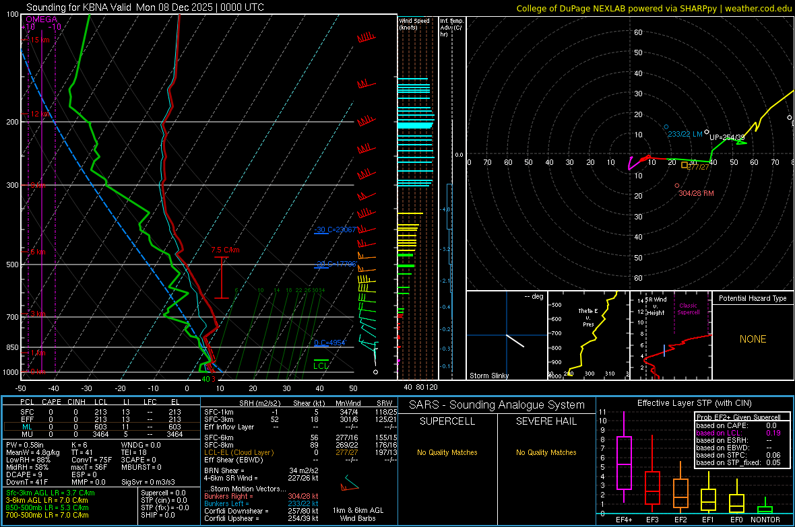Click the Supercell = 0.0 value
This screenshot has height=527, width=795.
163,493
